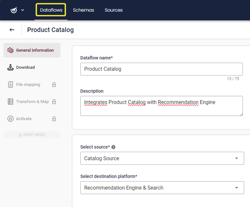
Task: Select File mapping in sidebar
Action: point(32,84)
